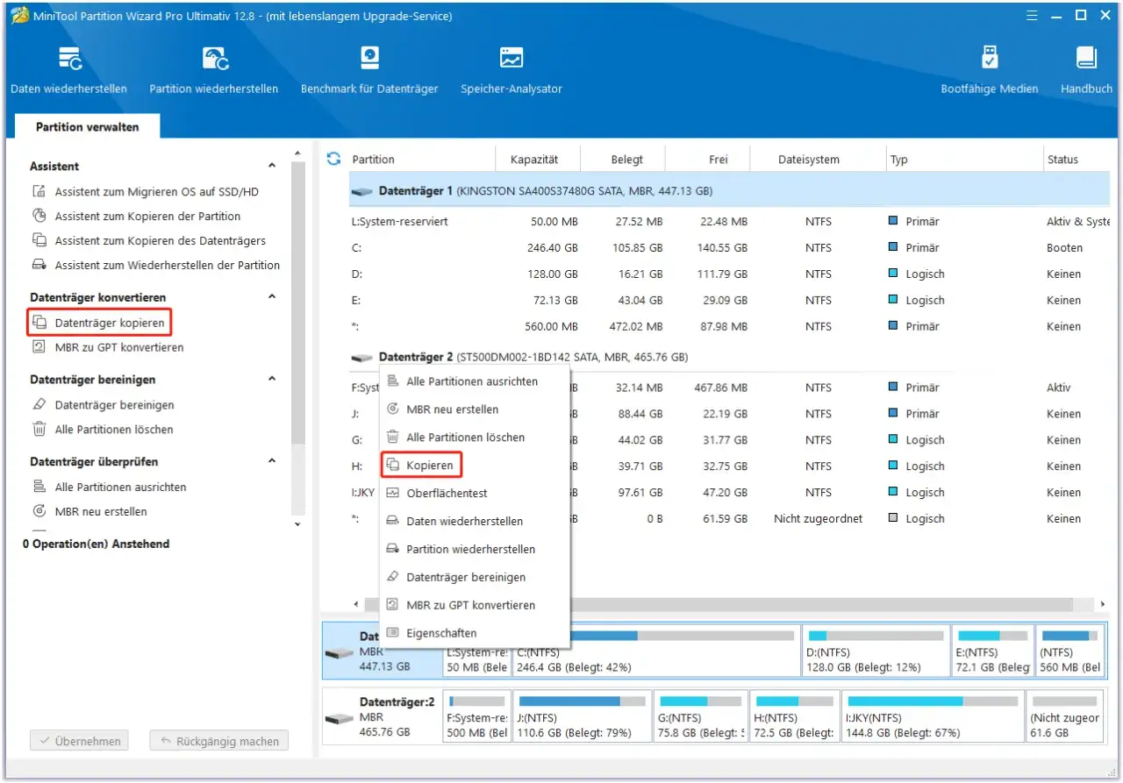Open Daten wiederherstellen in top toolbar
1123x783 pixels.
(68, 70)
